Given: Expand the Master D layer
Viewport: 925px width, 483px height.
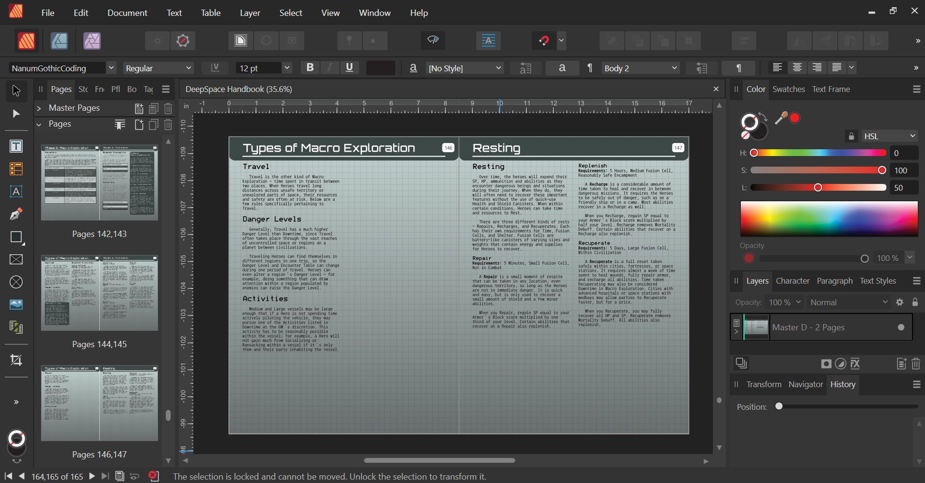Looking at the screenshot, I should coord(736,332).
